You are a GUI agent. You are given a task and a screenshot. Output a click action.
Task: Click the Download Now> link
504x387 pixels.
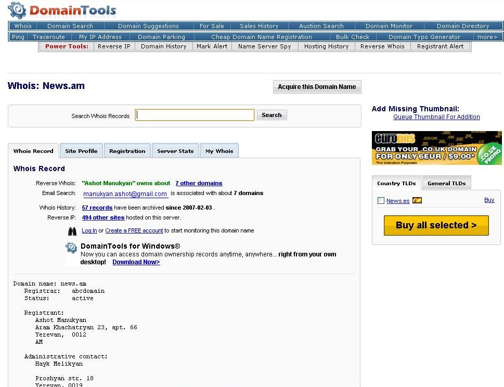[x=136, y=262]
